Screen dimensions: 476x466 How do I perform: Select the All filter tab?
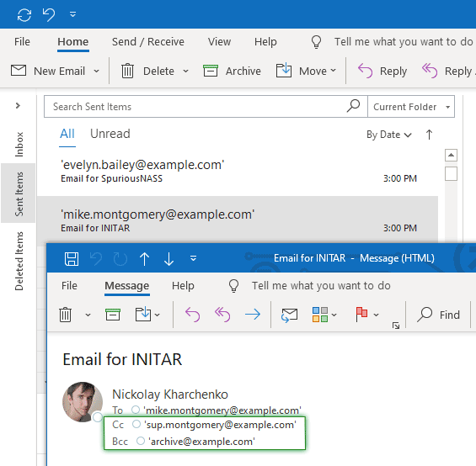pyautogui.click(x=67, y=134)
